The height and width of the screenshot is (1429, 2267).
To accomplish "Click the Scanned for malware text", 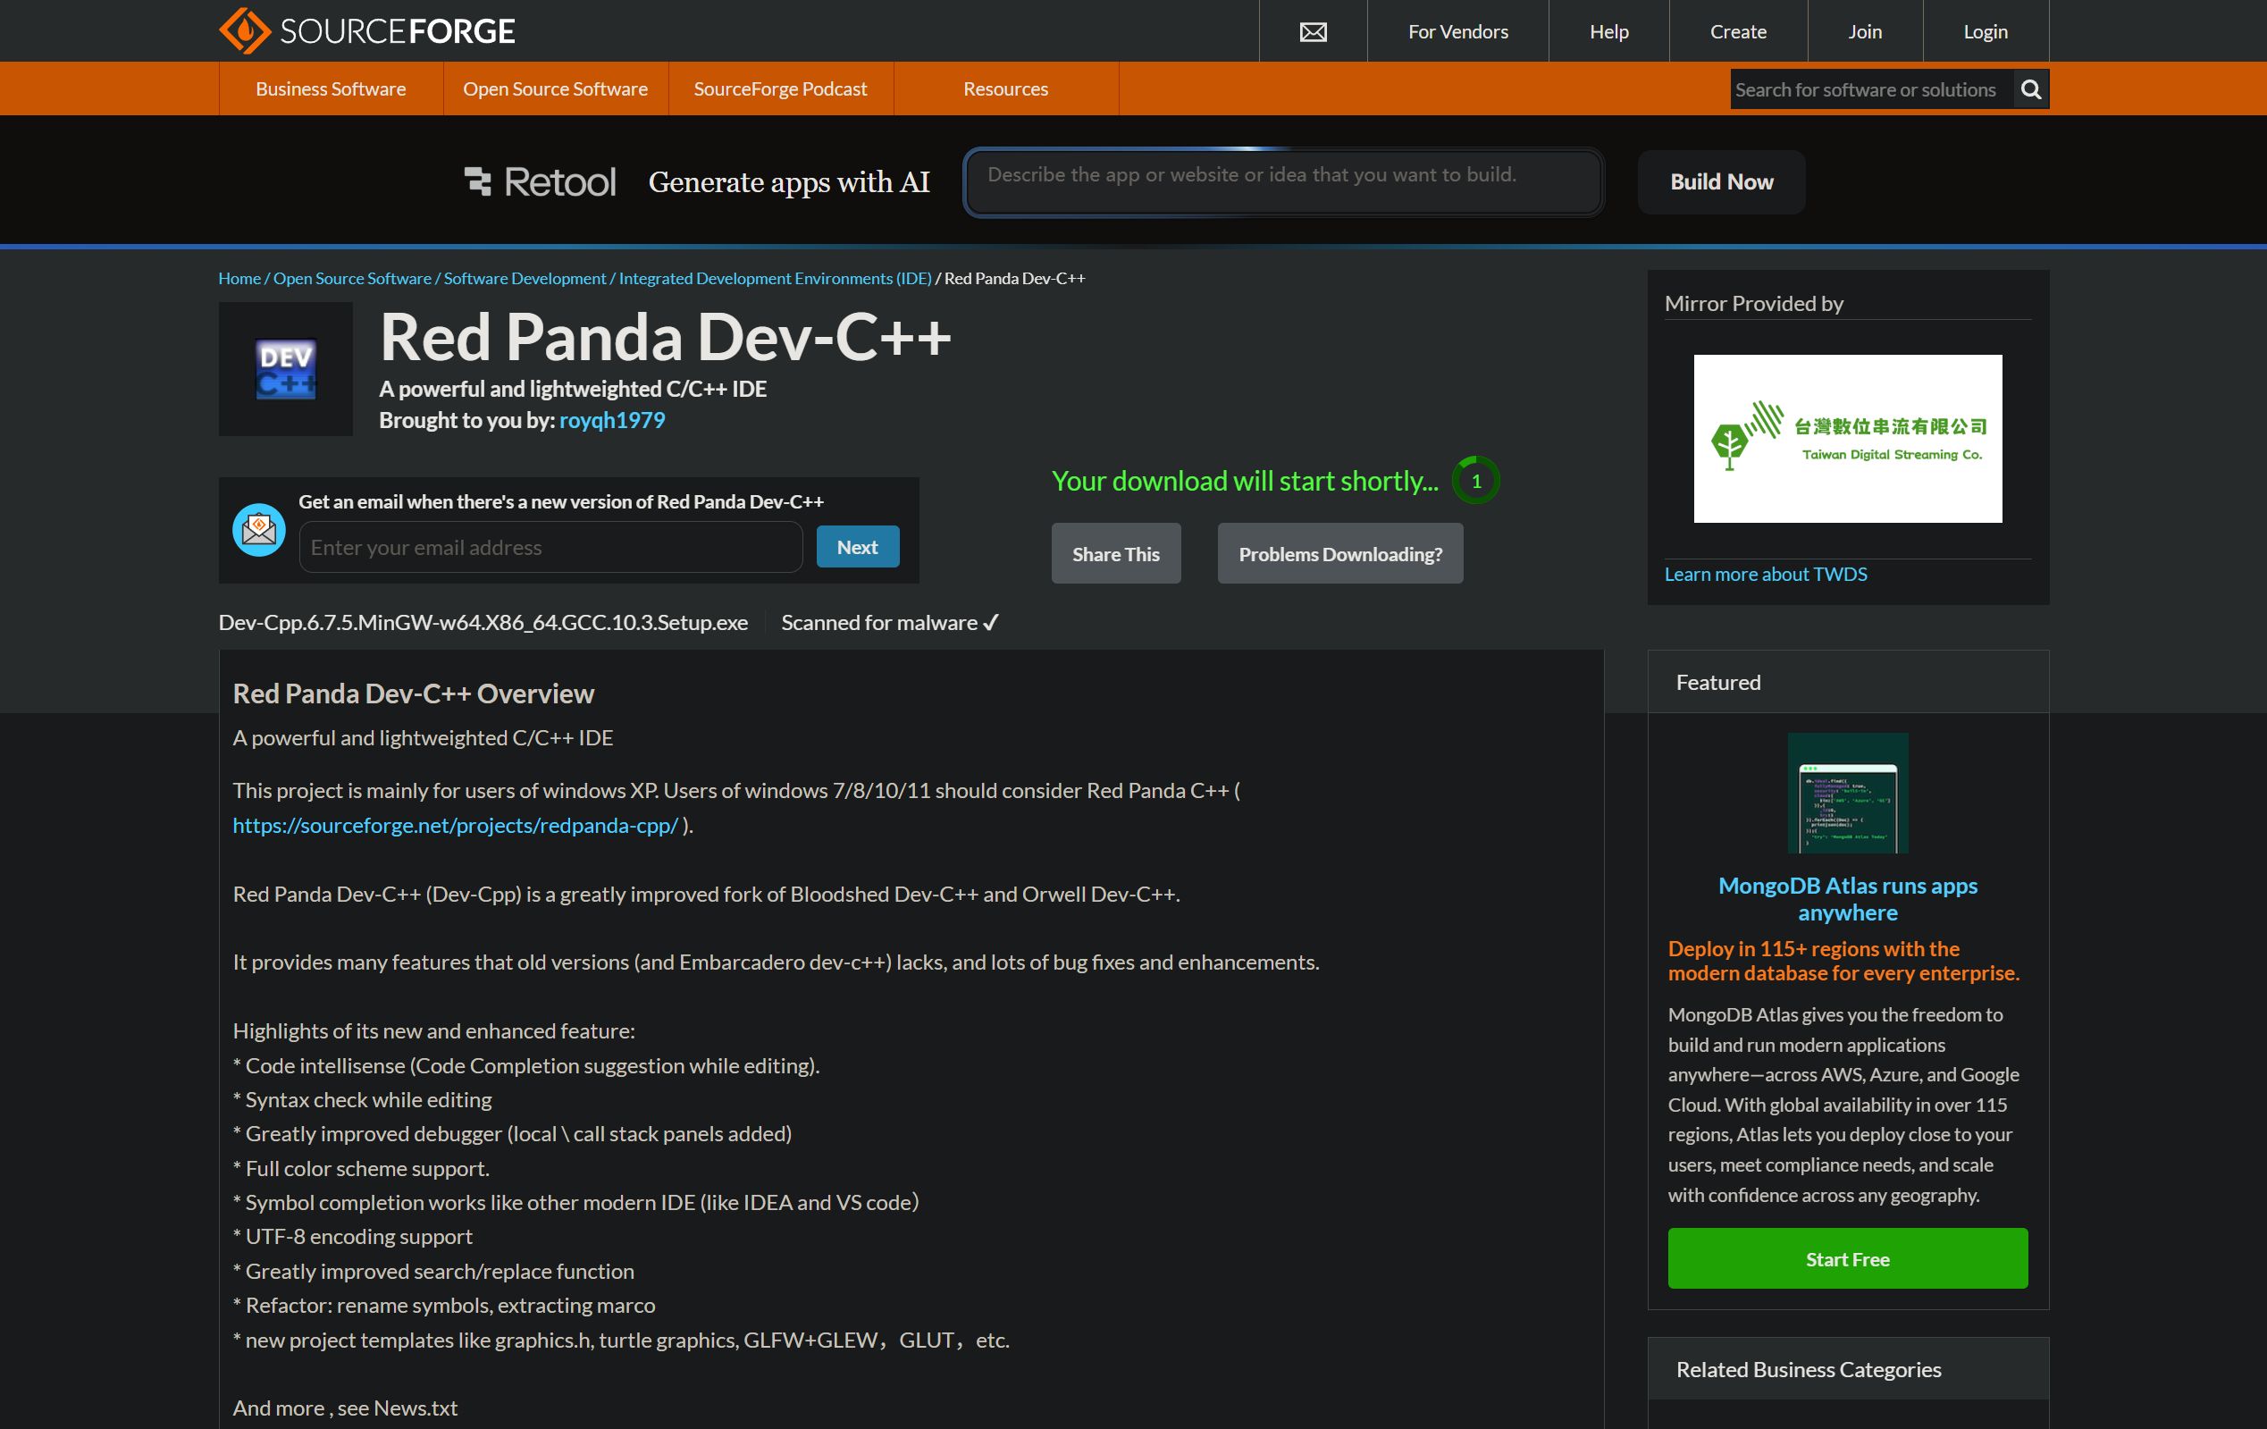I will [x=890, y=623].
